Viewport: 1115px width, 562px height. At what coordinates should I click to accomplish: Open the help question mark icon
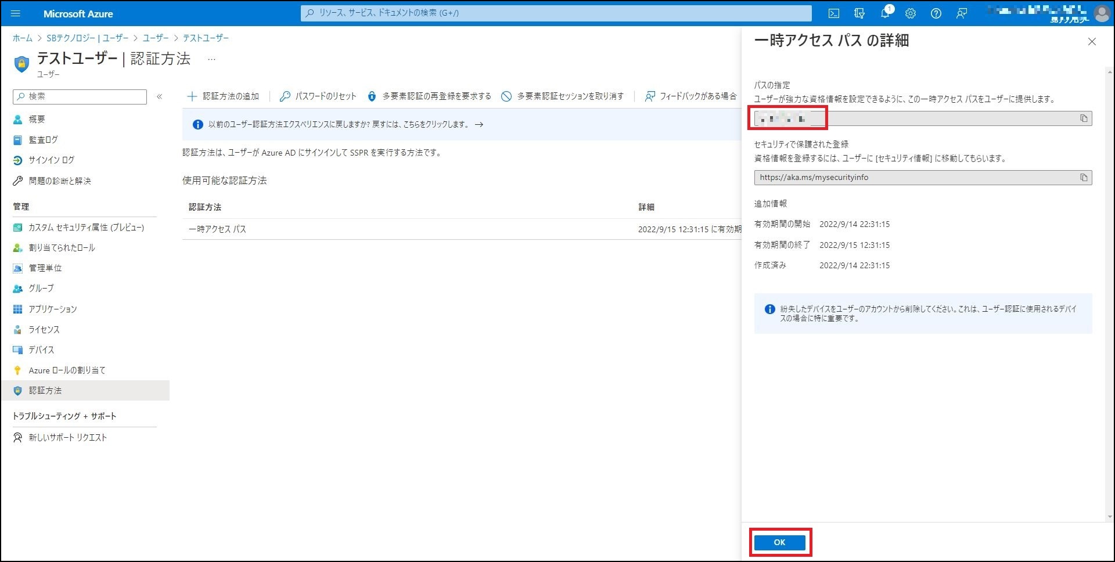coord(936,13)
